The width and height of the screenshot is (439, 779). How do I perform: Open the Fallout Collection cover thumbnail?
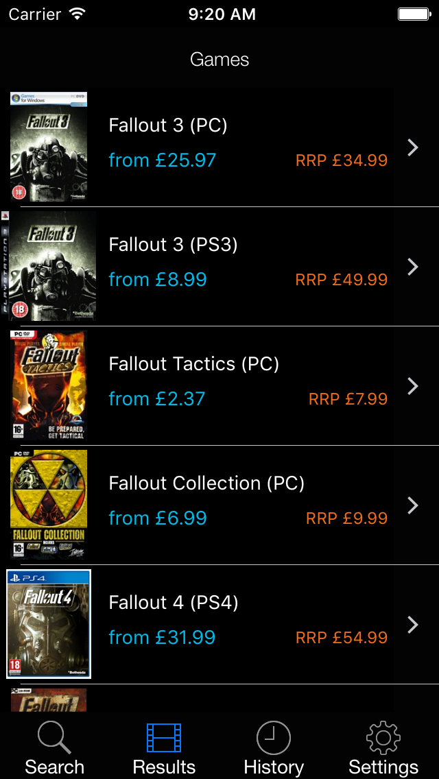point(48,505)
